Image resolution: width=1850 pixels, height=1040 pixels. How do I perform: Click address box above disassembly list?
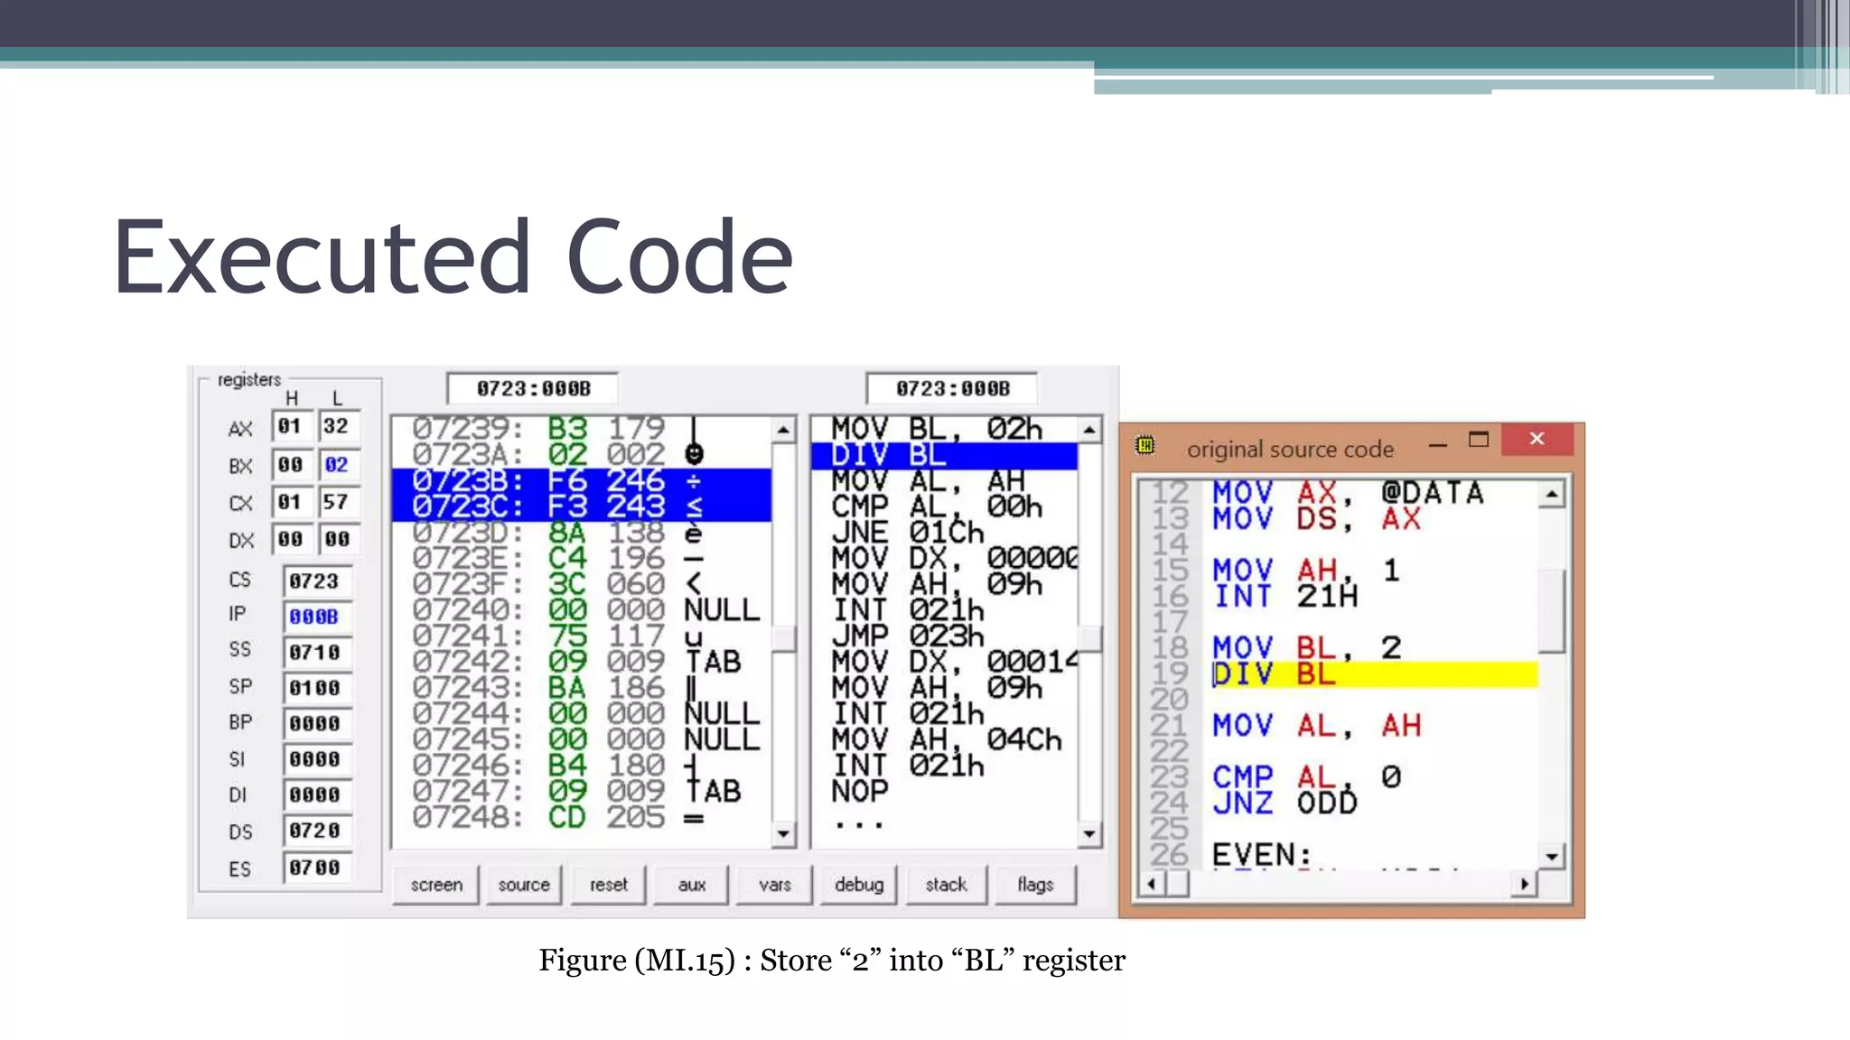click(952, 389)
